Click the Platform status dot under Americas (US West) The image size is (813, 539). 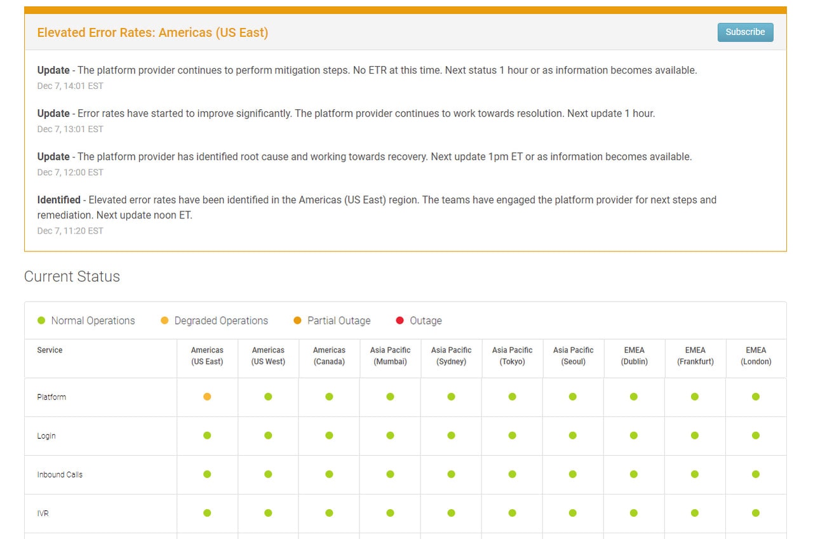pos(268,397)
